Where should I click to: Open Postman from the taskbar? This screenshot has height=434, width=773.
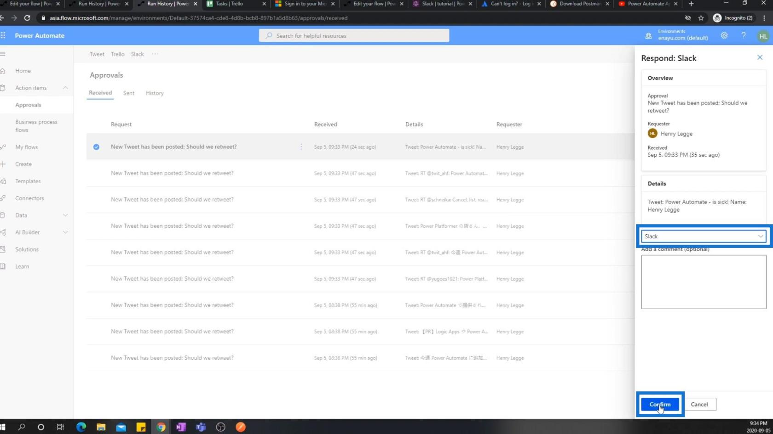(x=241, y=427)
